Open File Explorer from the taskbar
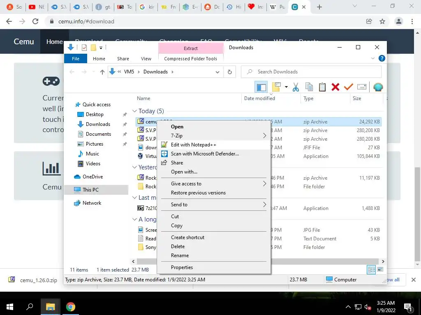The height and width of the screenshot is (315, 421). (x=50, y=307)
